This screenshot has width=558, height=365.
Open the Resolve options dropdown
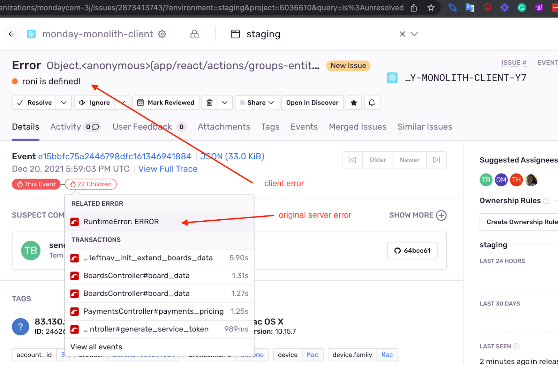click(64, 102)
